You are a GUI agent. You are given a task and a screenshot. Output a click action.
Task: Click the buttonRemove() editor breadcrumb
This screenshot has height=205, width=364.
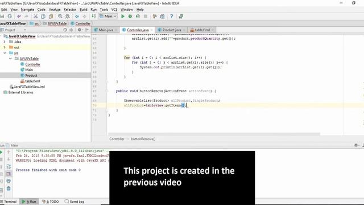pyautogui.click(x=143, y=139)
